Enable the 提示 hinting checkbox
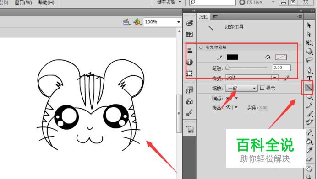317x179 pixels. 262,88
